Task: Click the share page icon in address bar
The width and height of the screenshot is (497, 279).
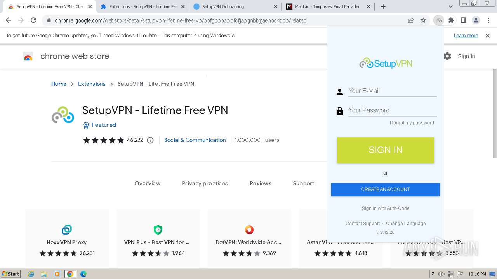Action: (x=411, y=21)
